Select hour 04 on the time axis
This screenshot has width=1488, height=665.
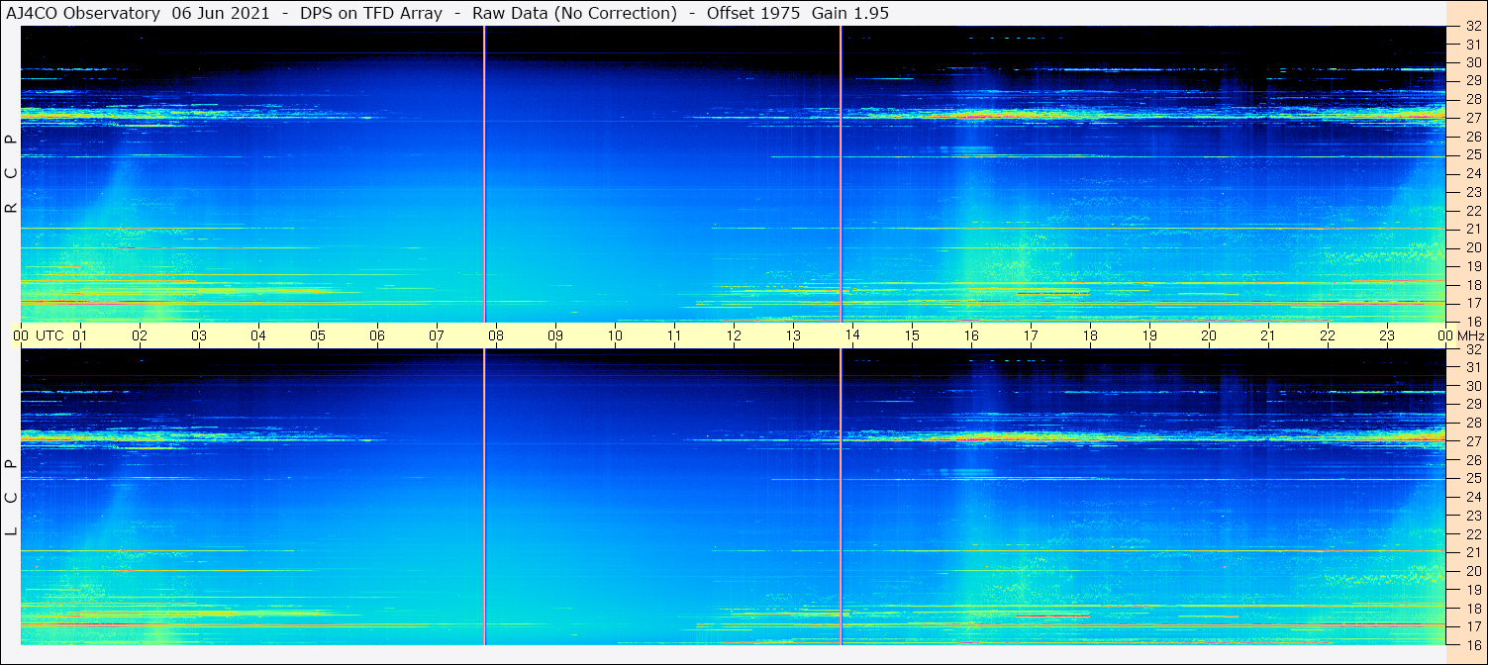(x=258, y=335)
